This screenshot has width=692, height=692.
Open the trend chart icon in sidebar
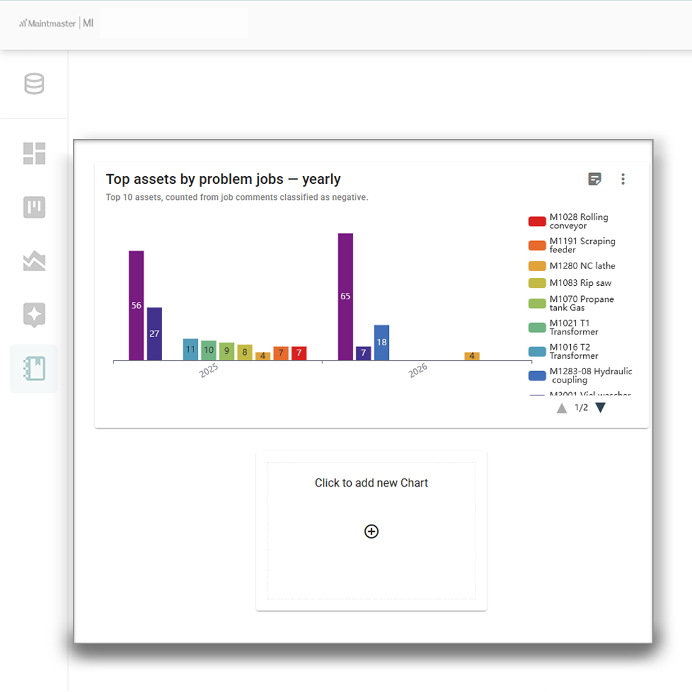pos(34,261)
